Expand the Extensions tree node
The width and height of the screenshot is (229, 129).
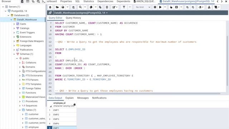14,37
